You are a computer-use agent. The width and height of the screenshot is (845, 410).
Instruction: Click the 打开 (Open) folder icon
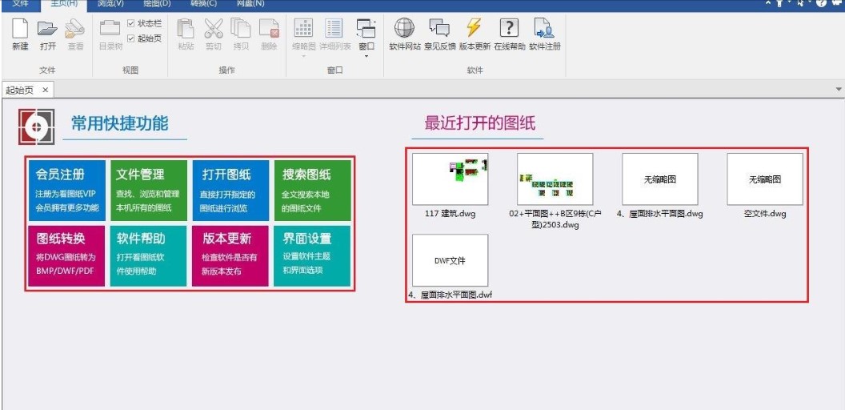click(47, 28)
